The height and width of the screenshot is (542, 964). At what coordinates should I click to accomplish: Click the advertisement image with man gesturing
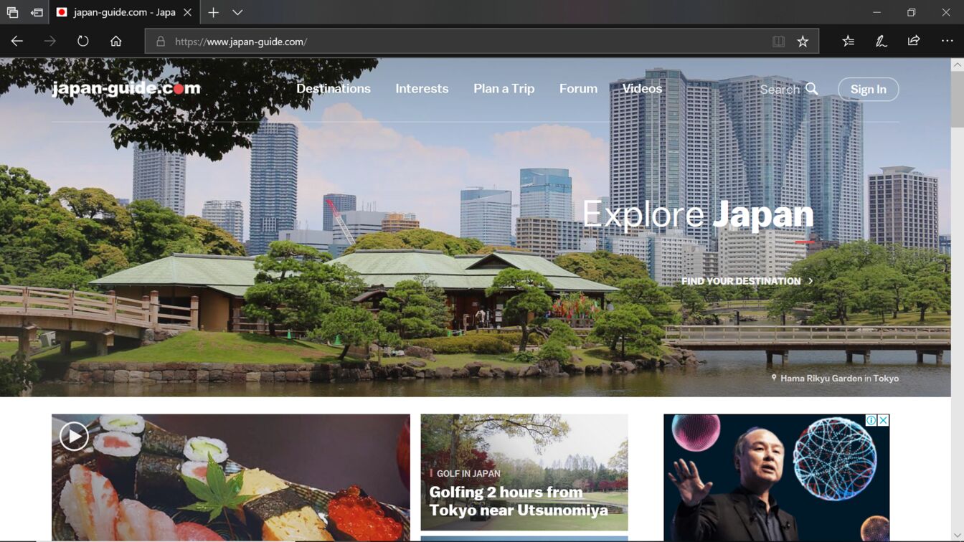(x=776, y=477)
